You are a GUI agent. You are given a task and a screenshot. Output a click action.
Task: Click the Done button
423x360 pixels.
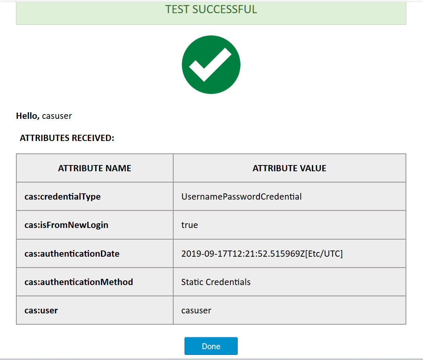click(211, 346)
